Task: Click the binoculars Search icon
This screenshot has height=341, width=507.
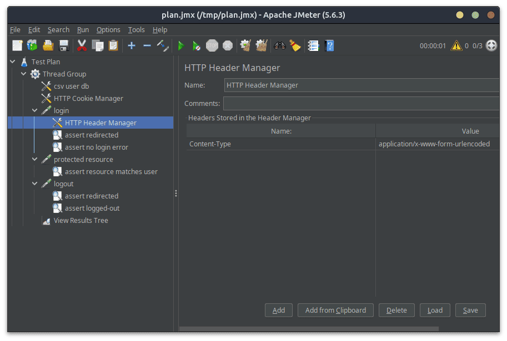Action: coord(279,45)
